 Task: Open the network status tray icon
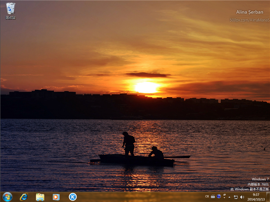coord(236,197)
